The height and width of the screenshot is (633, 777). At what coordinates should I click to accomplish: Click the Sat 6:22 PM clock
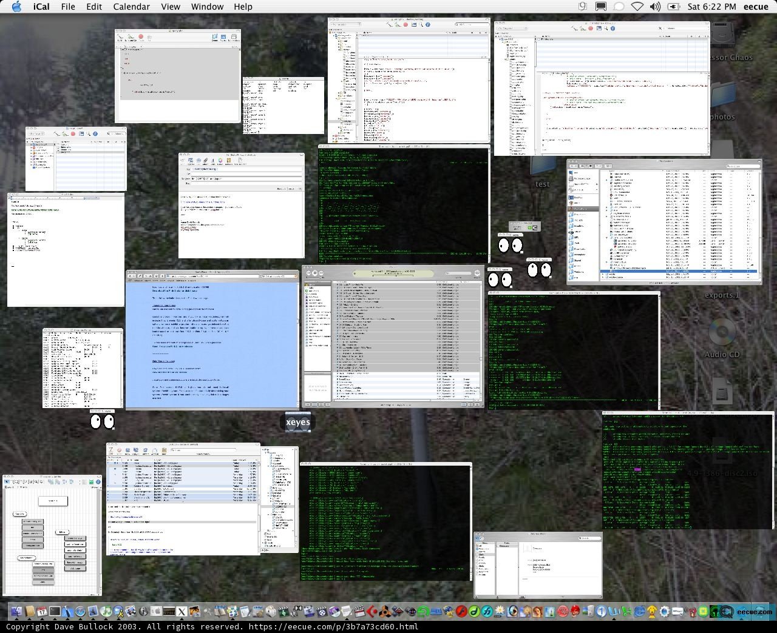point(711,7)
